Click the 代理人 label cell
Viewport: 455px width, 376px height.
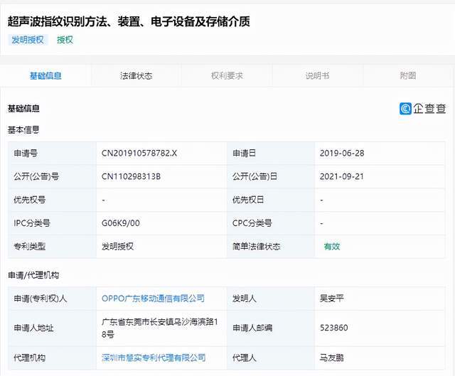click(271, 358)
